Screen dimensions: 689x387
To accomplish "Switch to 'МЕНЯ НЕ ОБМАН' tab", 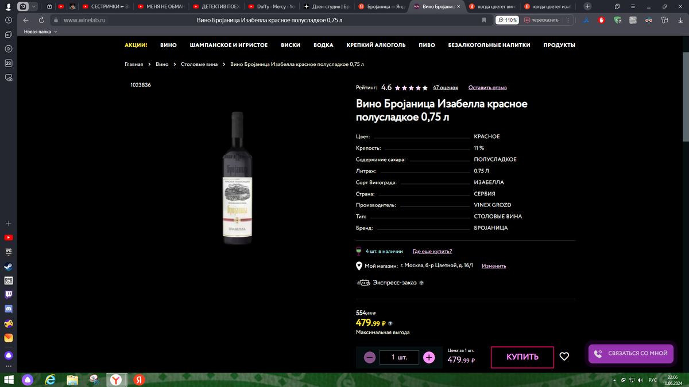I will pyautogui.click(x=160, y=6).
